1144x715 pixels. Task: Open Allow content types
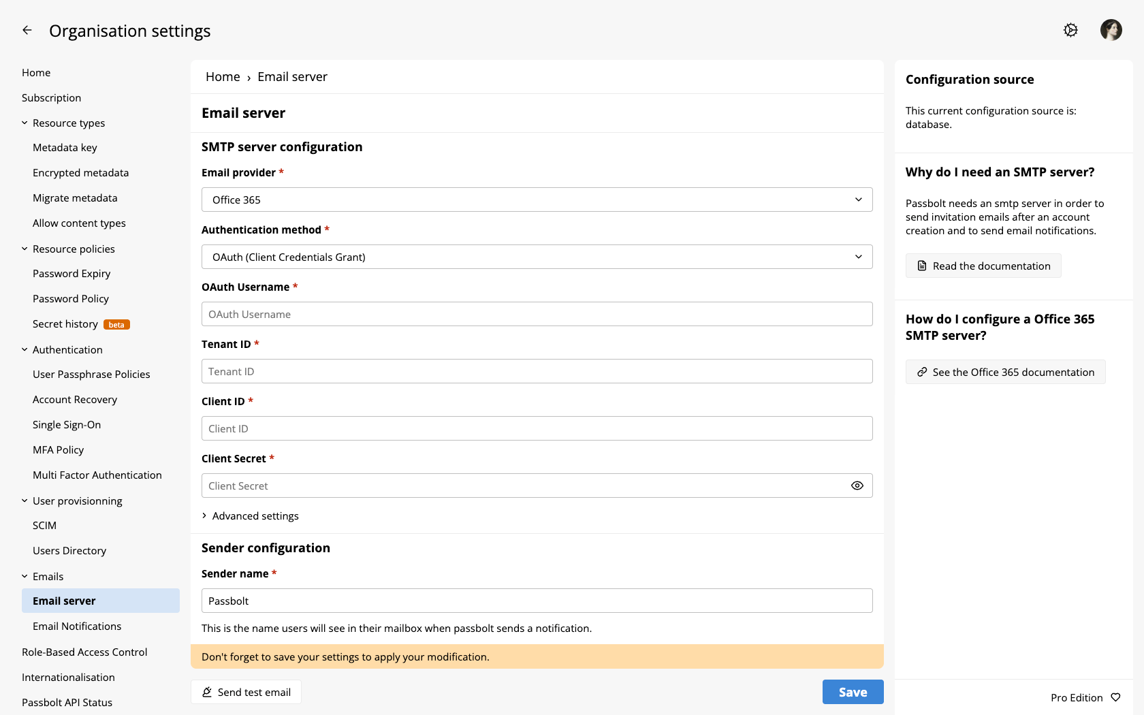tap(79, 223)
